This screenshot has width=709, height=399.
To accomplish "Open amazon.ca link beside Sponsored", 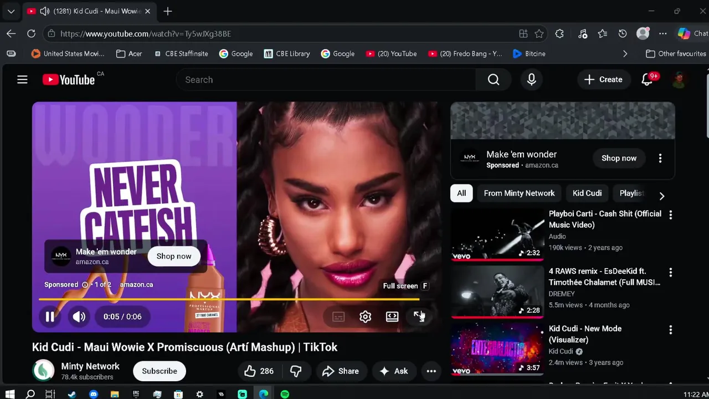I will coord(136,285).
